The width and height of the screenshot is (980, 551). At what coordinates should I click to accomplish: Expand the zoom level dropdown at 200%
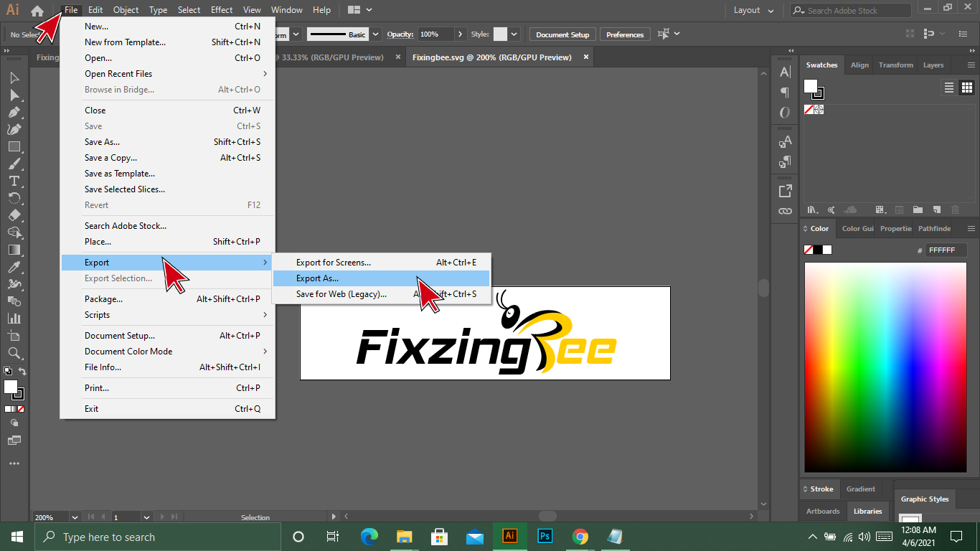pos(75,517)
